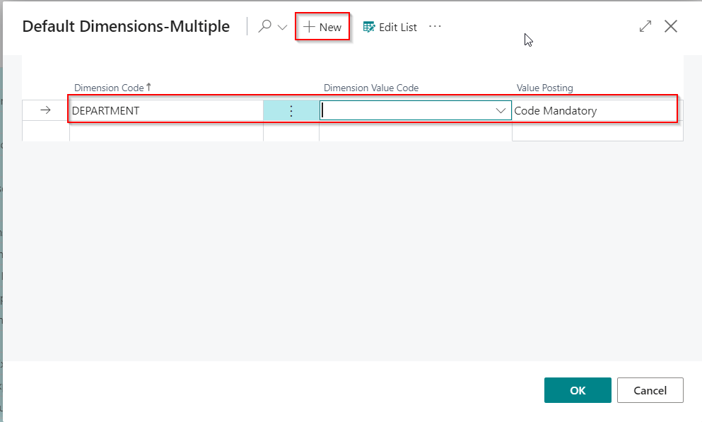702x422 pixels.
Task: Open Edit List mode
Action: point(390,27)
